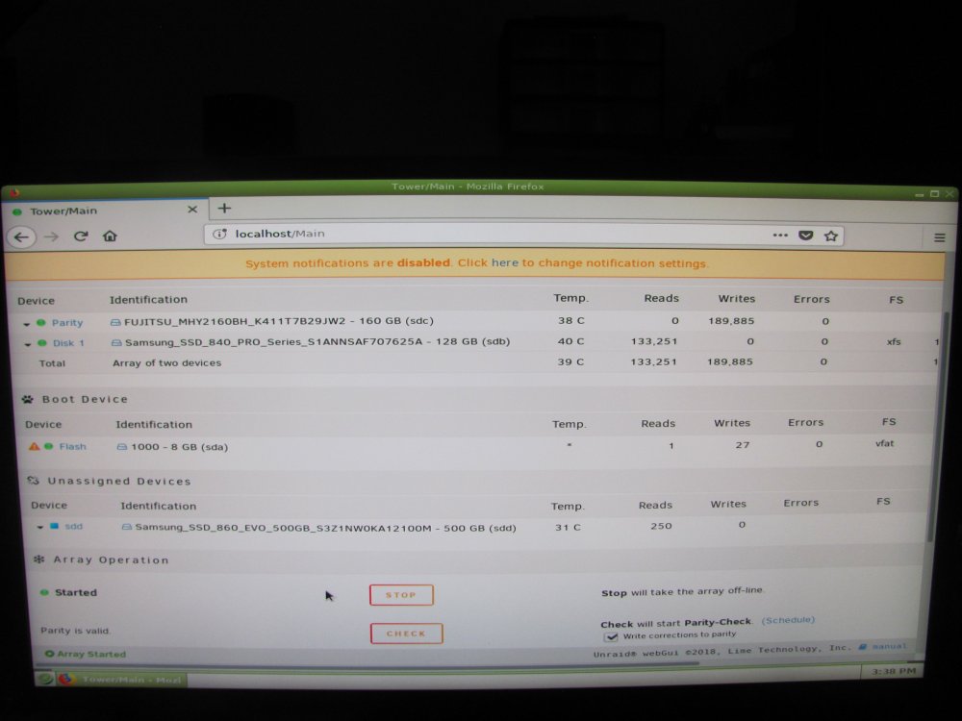Viewport: 962px width, 721px height.
Task: Open the page actions three-dot menu
Action: (780, 235)
